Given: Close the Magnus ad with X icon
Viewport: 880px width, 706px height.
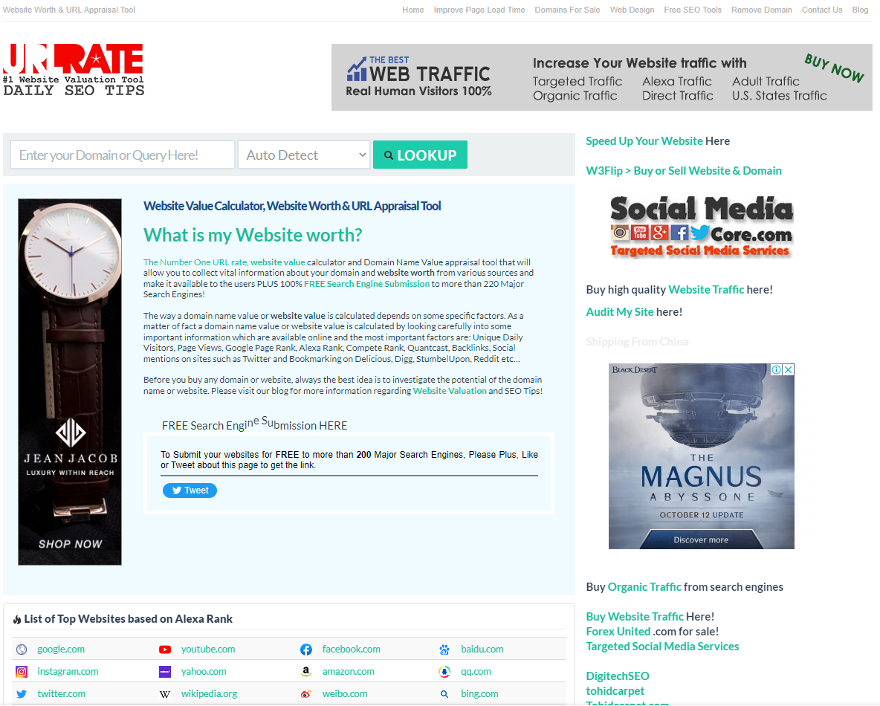Looking at the screenshot, I should [x=789, y=369].
